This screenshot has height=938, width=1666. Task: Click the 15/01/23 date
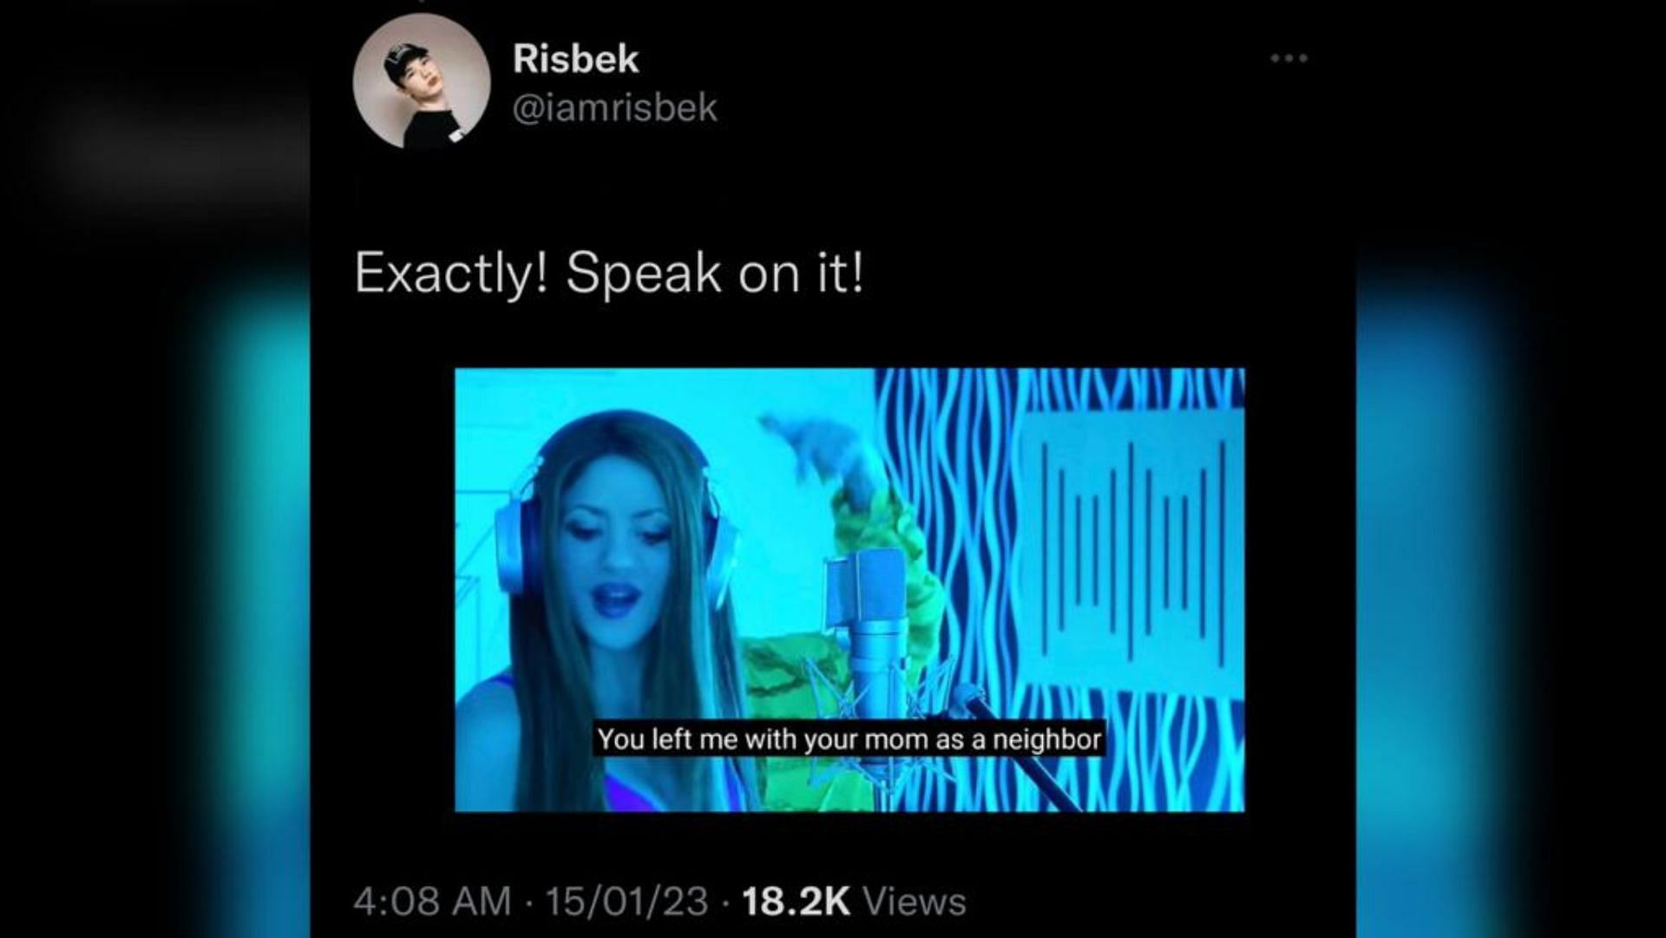(627, 902)
